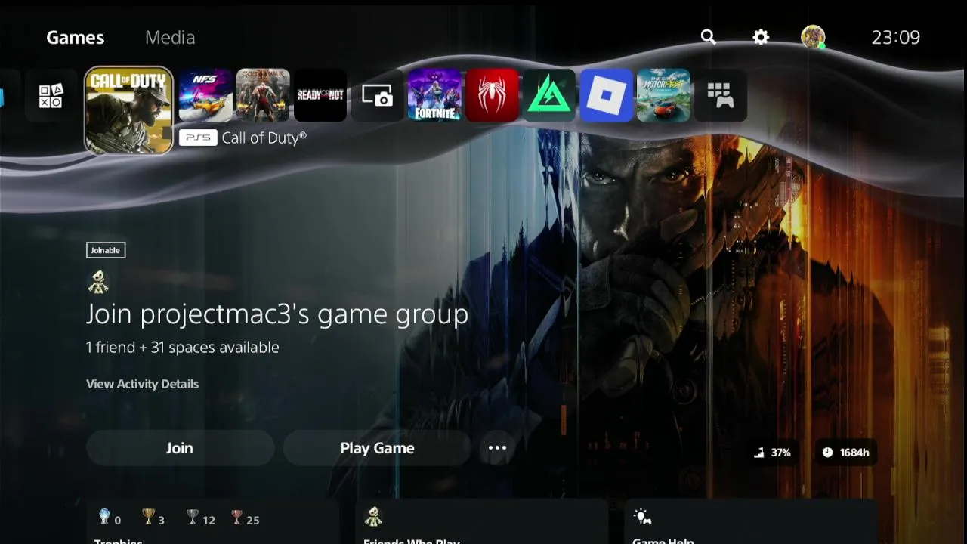Screen dimensions: 967x544
Task: Select the Games tab
Action: point(76,37)
